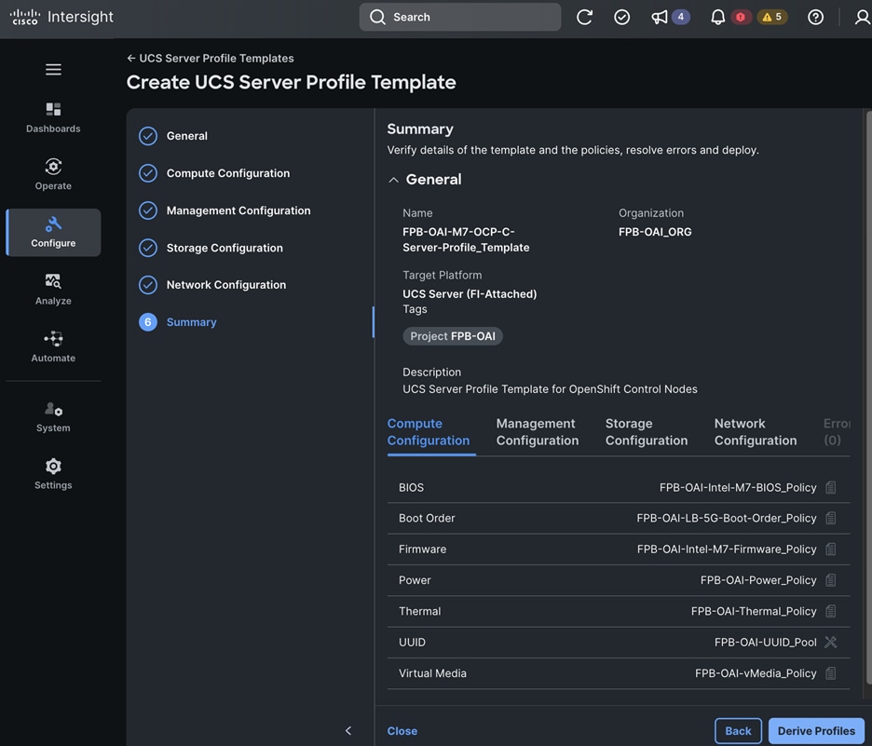The image size is (872, 746).
Task: Jump to Network Configuration wizard step
Action: point(212,285)
